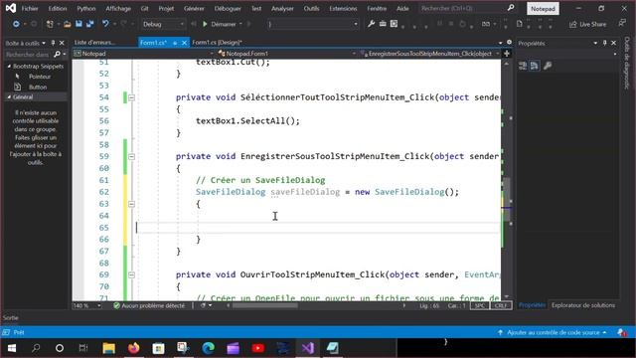Switch to Explorateur de solutions tab
The width and height of the screenshot is (636, 358).
(583, 305)
